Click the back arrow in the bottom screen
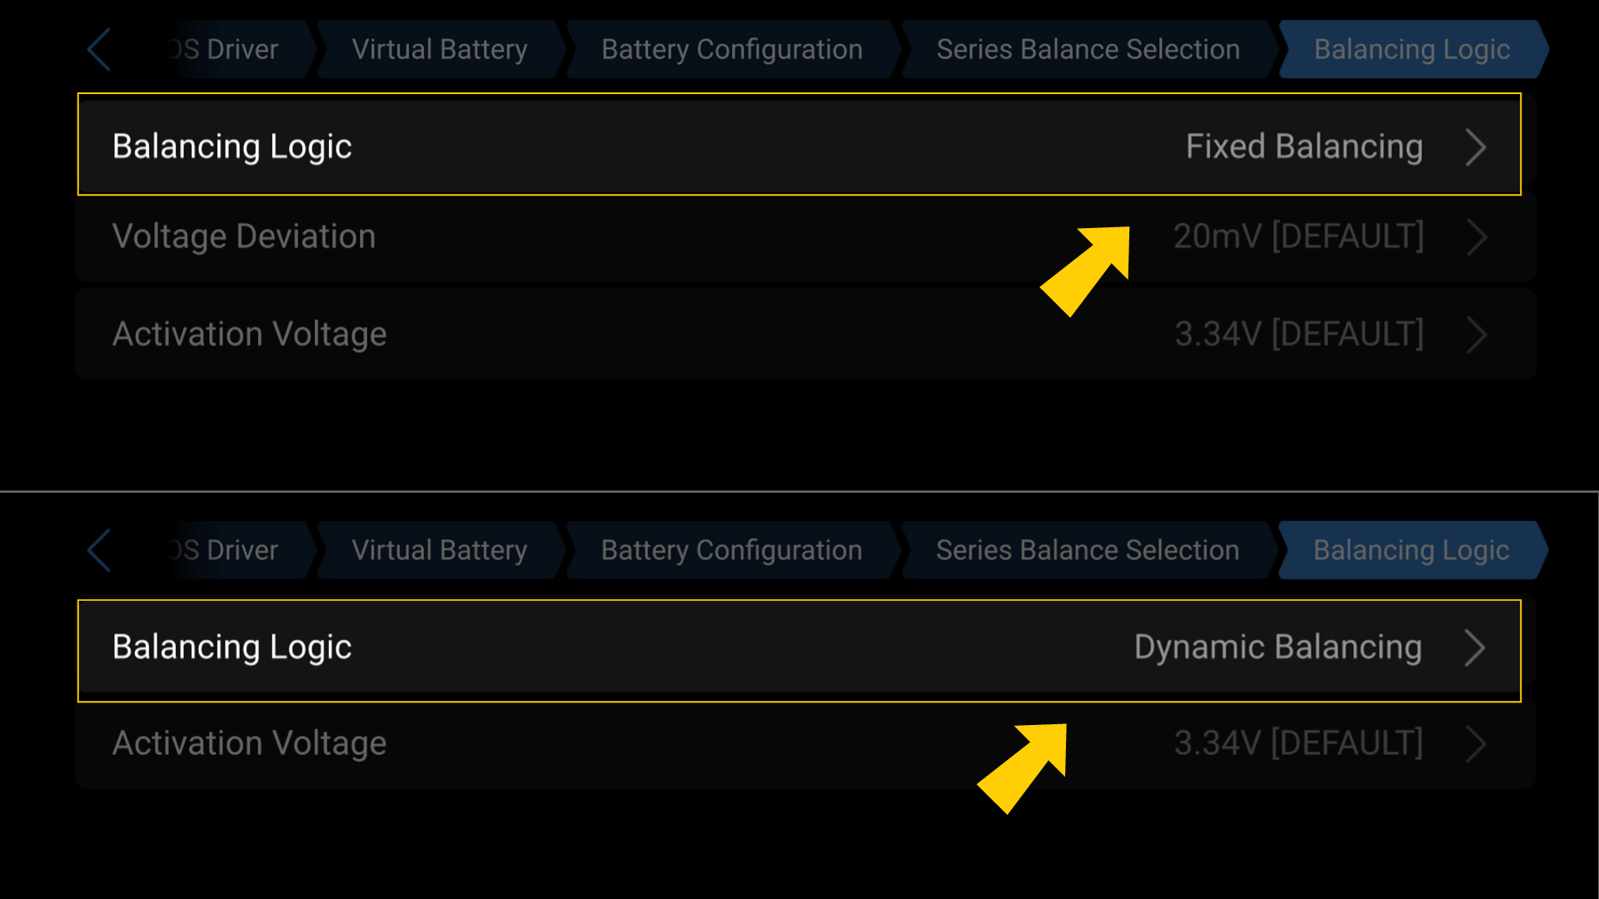 point(98,549)
